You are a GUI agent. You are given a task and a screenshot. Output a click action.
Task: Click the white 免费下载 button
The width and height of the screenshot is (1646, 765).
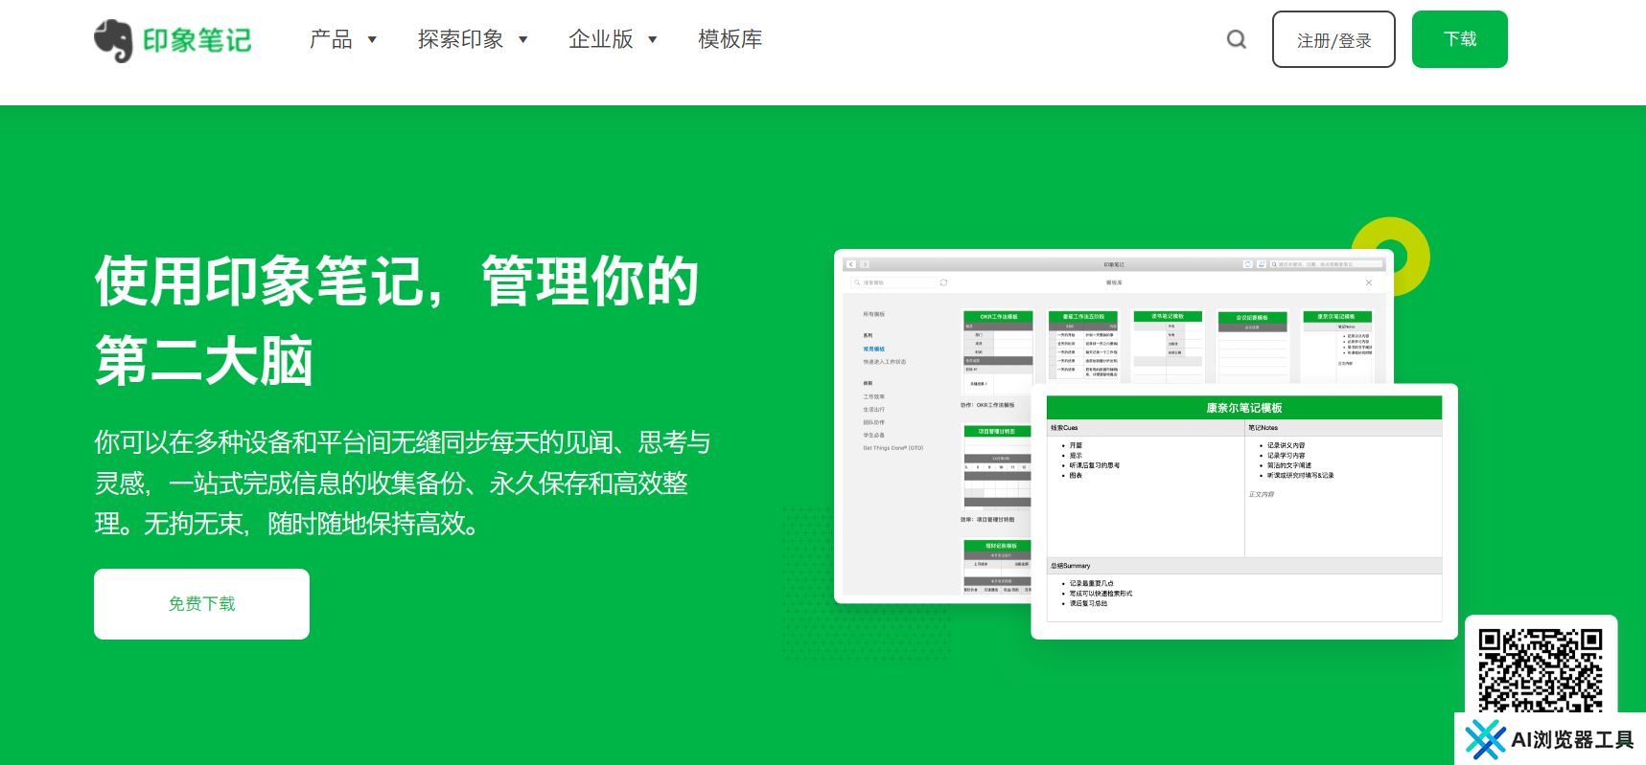(201, 604)
